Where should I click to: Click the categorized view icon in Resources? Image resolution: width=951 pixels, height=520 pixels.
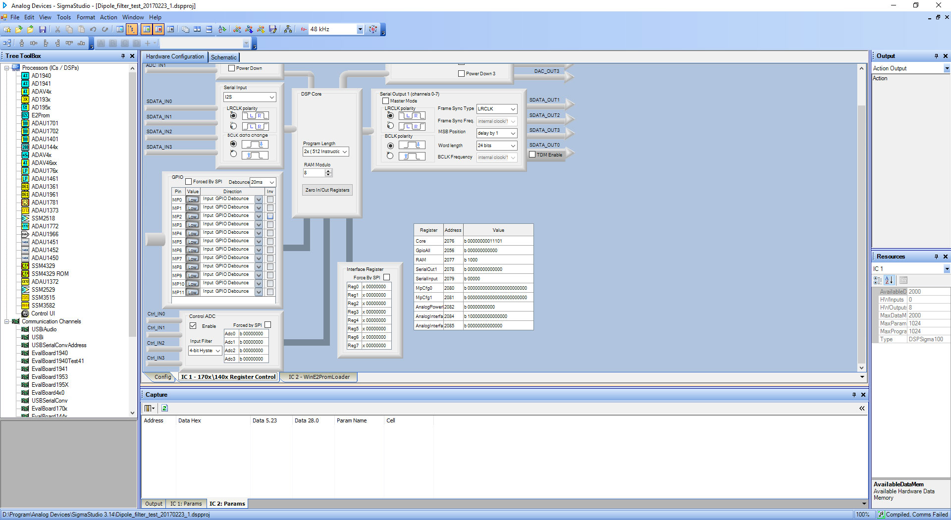[x=878, y=280]
